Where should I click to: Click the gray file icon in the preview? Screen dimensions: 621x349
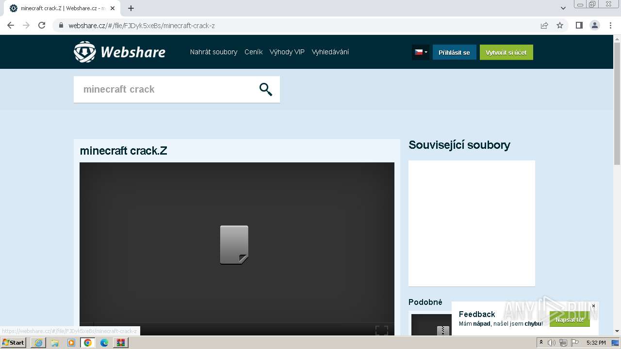[234, 245]
